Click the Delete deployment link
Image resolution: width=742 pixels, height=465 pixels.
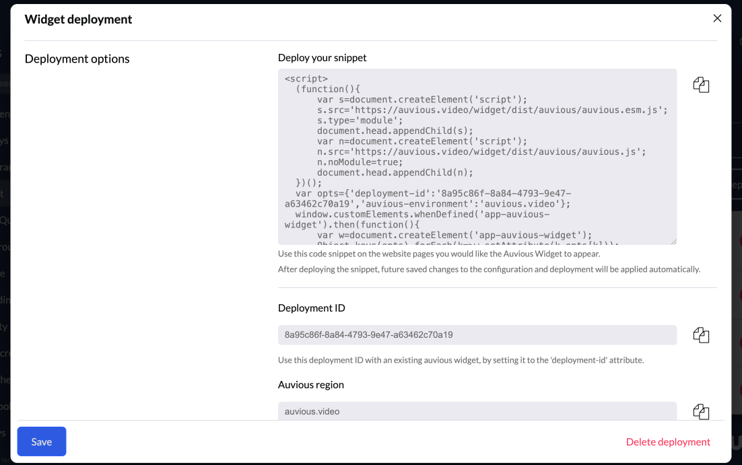point(668,442)
